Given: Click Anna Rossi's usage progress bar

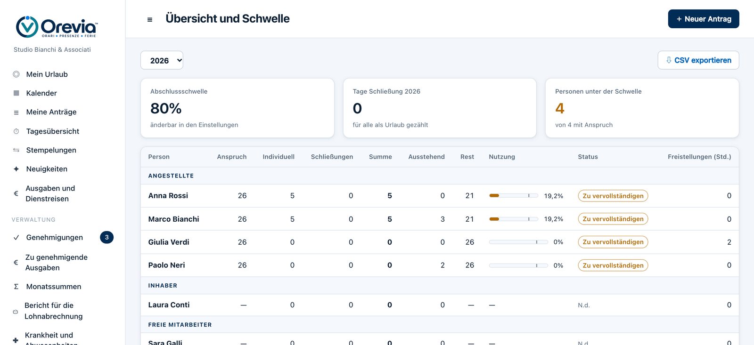Looking at the screenshot, I should click(514, 195).
